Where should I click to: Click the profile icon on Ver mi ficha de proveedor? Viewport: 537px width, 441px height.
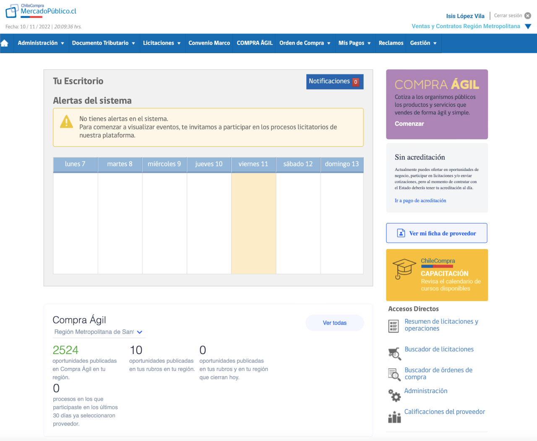pos(400,233)
